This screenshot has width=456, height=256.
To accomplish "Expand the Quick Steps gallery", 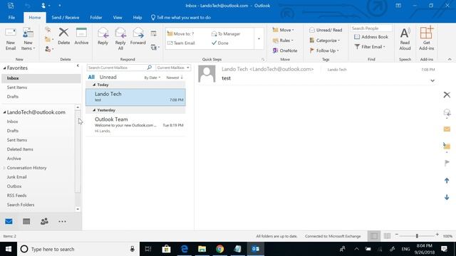I will (259, 38).
